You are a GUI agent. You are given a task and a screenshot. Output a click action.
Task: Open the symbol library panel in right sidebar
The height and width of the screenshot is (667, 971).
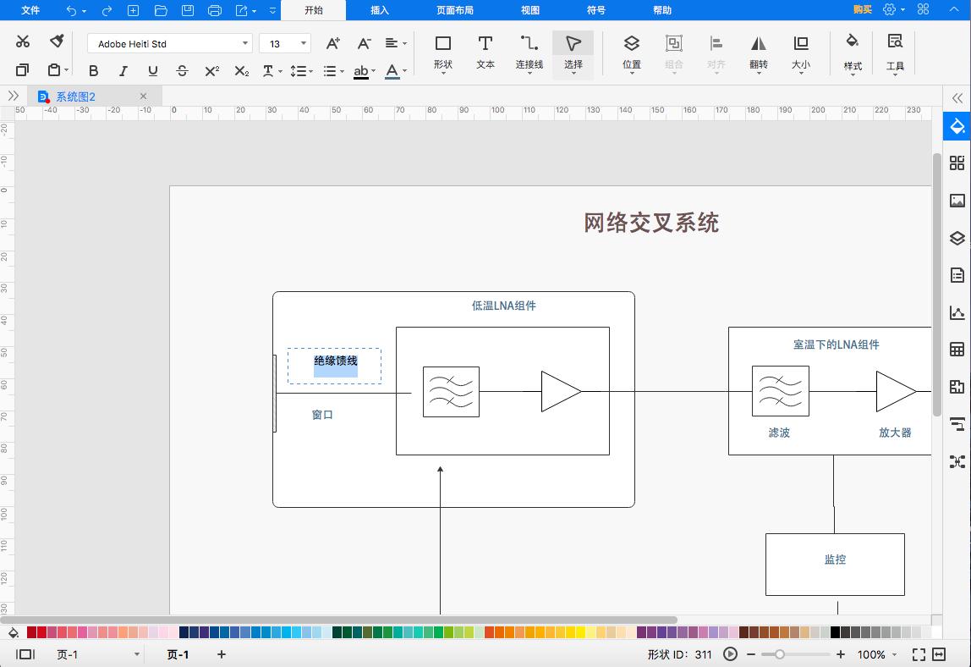tap(957, 163)
